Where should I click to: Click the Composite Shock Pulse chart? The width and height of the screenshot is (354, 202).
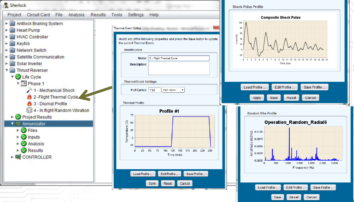click(x=285, y=40)
